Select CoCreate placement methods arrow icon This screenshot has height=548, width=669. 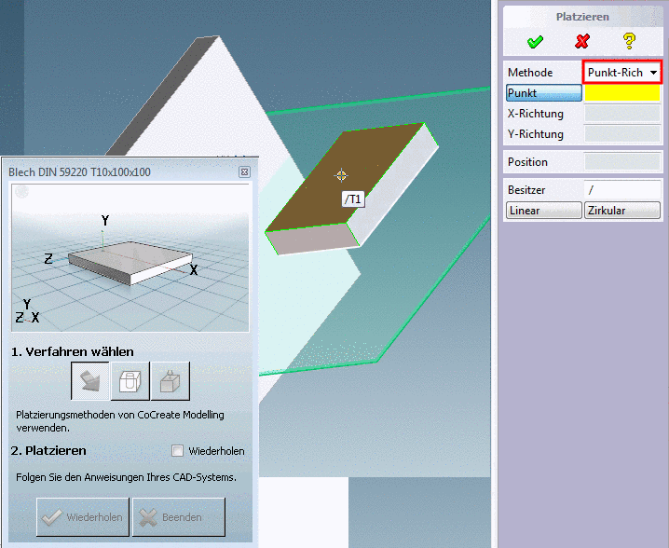[90, 380]
